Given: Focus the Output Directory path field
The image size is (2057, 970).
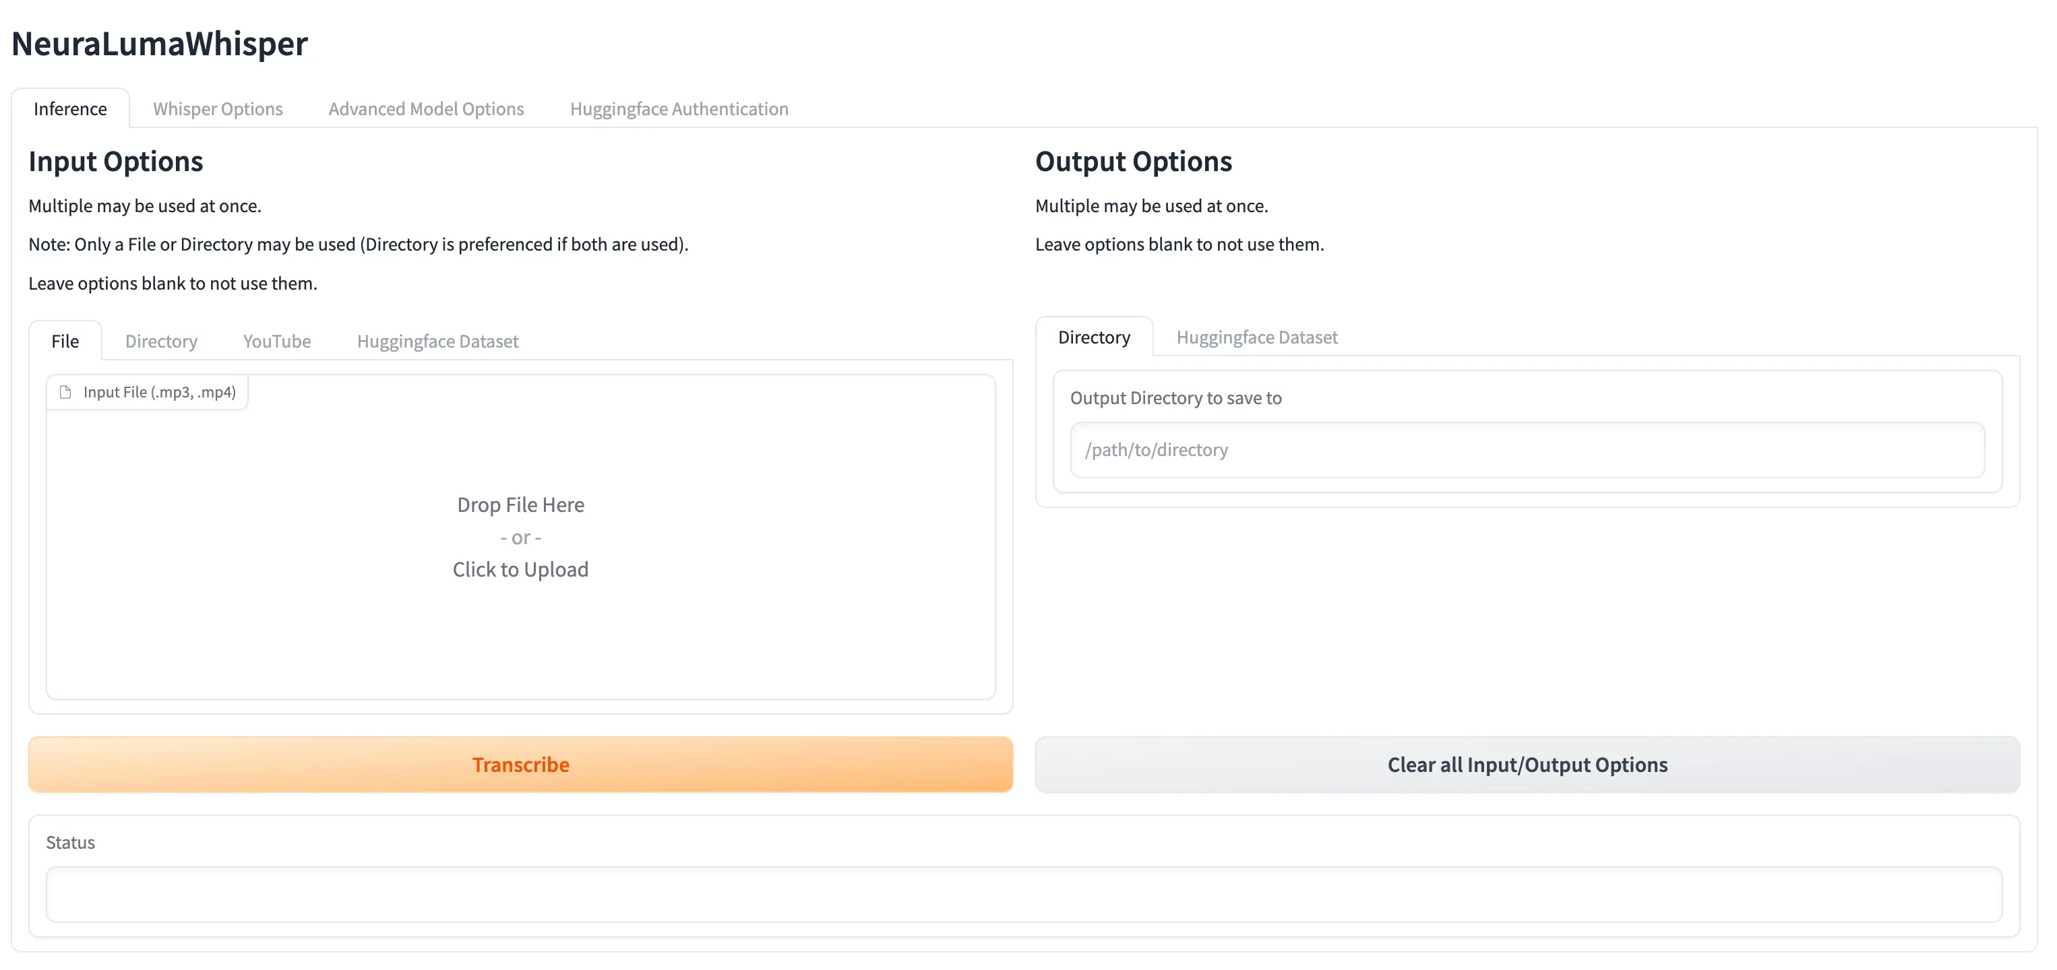Looking at the screenshot, I should (x=1527, y=449).
